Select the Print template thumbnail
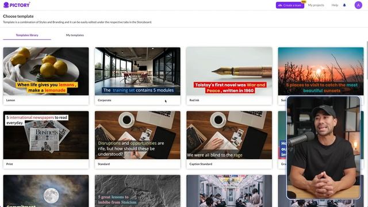The height and width of the screenshot is (207, 368). tap(46, 135)
